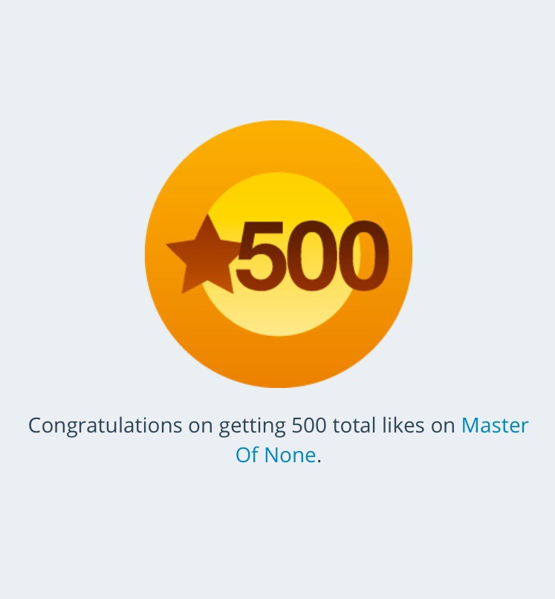This screenshot has width=555, height=599.
Task: Select the Congratulations message text
Action: click(x=279, y=440)
